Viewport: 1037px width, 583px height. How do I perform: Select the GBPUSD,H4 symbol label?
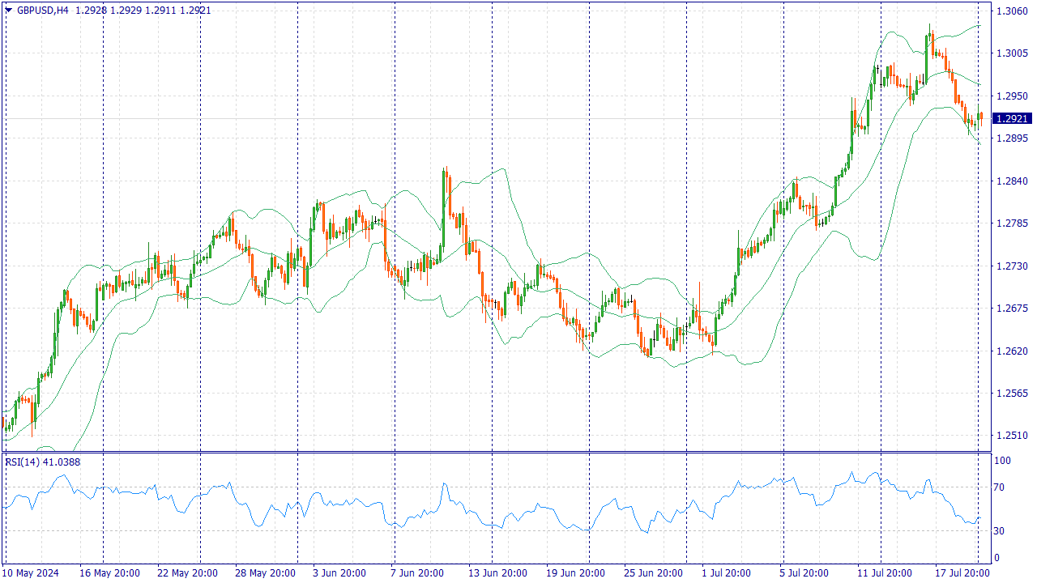click(x=42, y=11)
